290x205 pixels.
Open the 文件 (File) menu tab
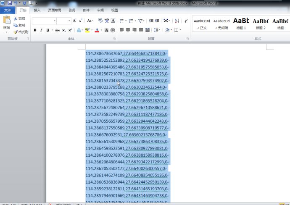click(8, 10)
